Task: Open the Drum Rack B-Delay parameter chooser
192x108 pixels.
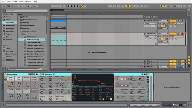Action: click(x=150, y=26)
